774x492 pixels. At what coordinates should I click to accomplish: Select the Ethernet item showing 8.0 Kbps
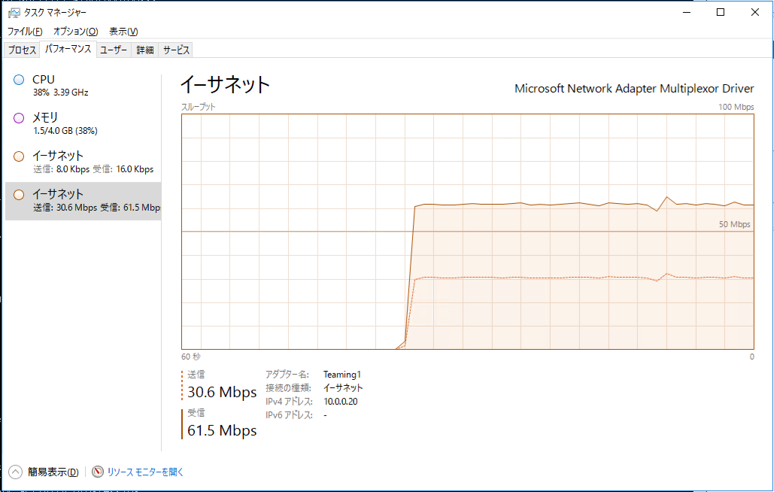(x=83, y=162)
